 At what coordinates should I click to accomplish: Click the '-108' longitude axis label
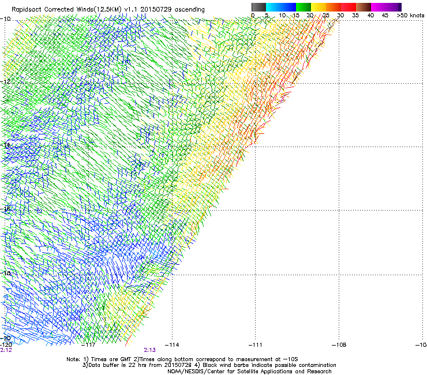tap(339, 345)
